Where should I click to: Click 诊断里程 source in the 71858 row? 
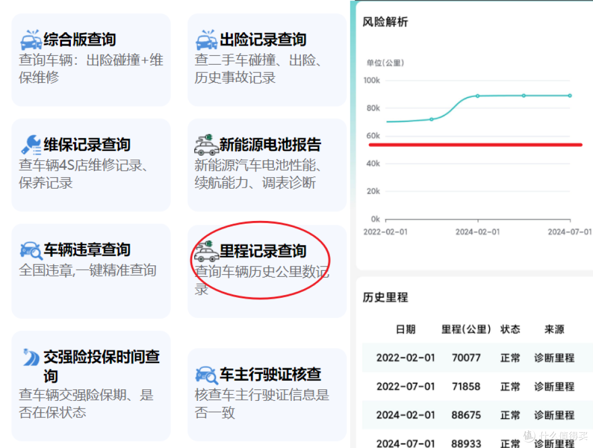[555, 387]
